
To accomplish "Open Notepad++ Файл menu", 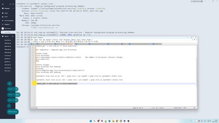I will pos(32,40).
